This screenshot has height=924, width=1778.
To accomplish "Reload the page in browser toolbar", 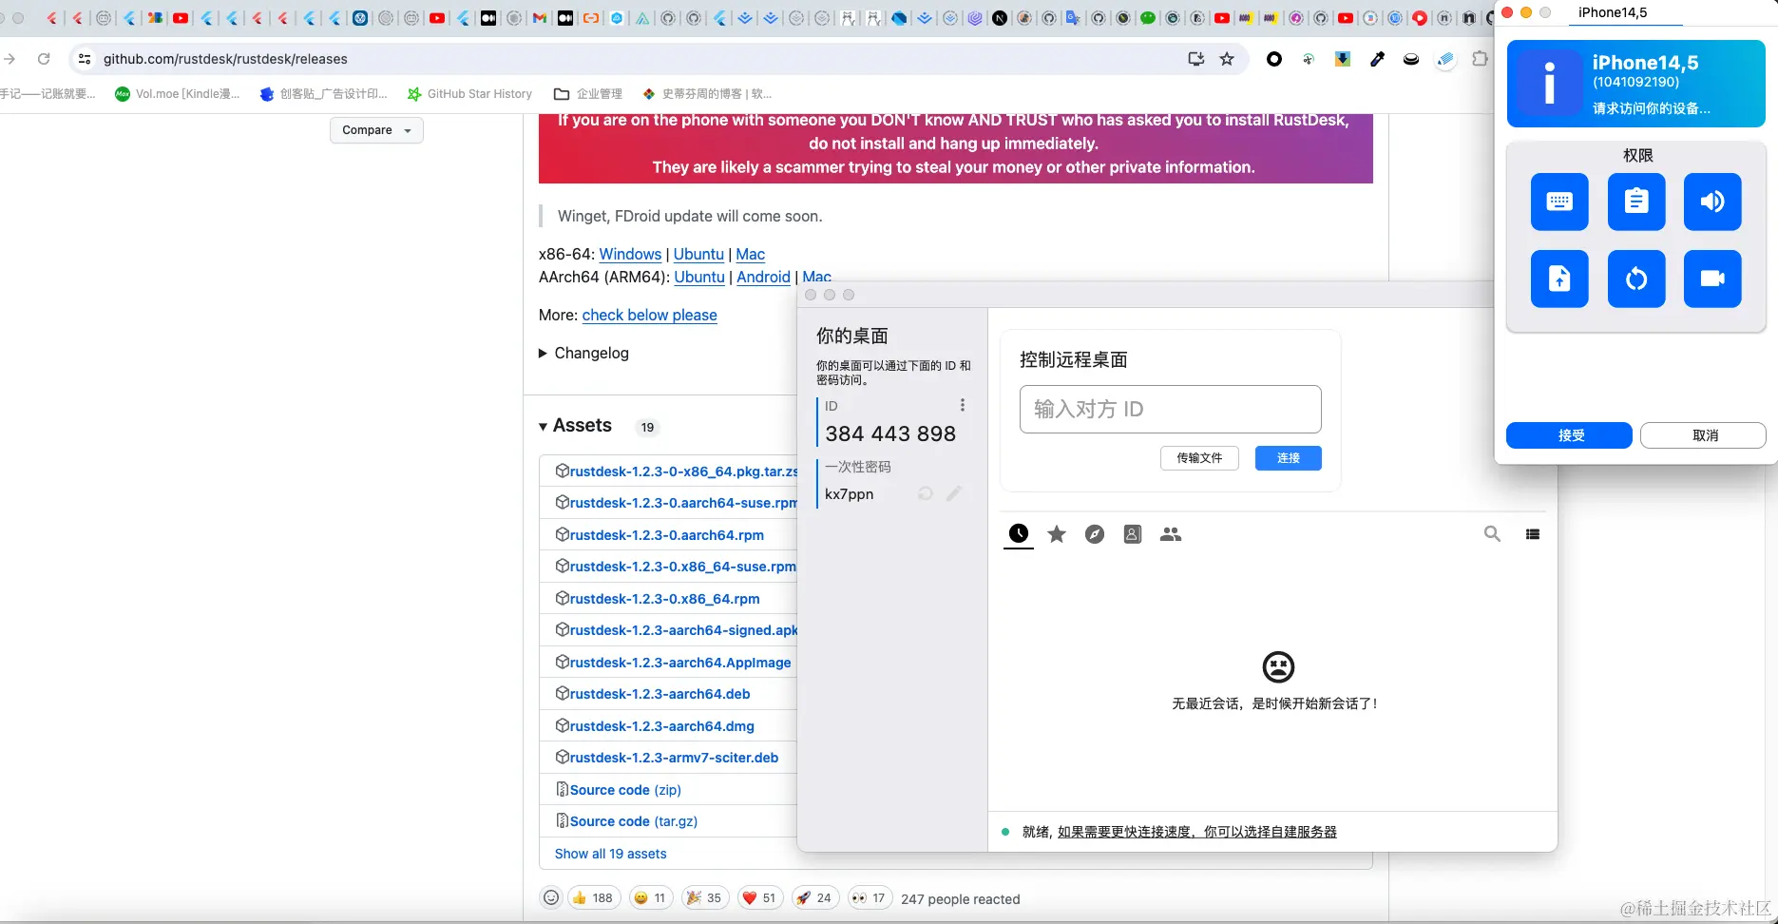I will pyautogui.click(x=44, y=59).
